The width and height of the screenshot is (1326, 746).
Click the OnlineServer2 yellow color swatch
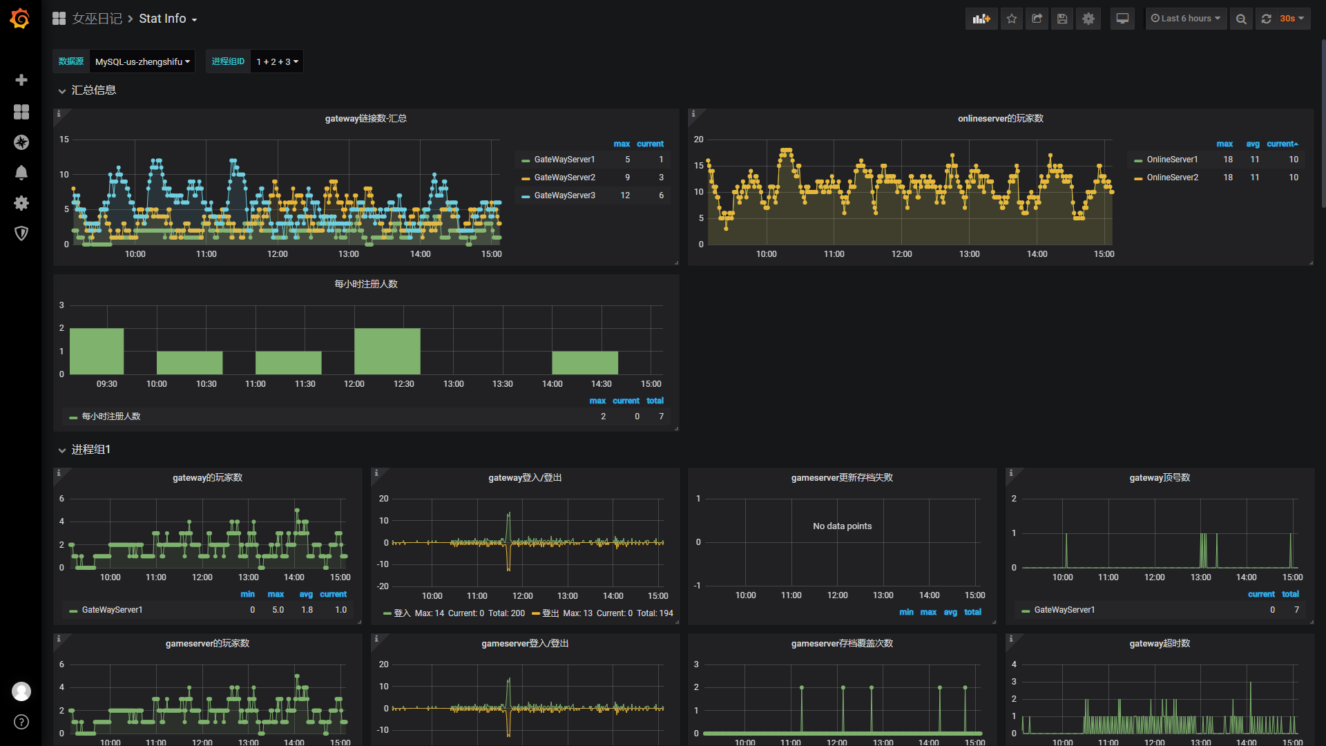tap(1137, 178)
